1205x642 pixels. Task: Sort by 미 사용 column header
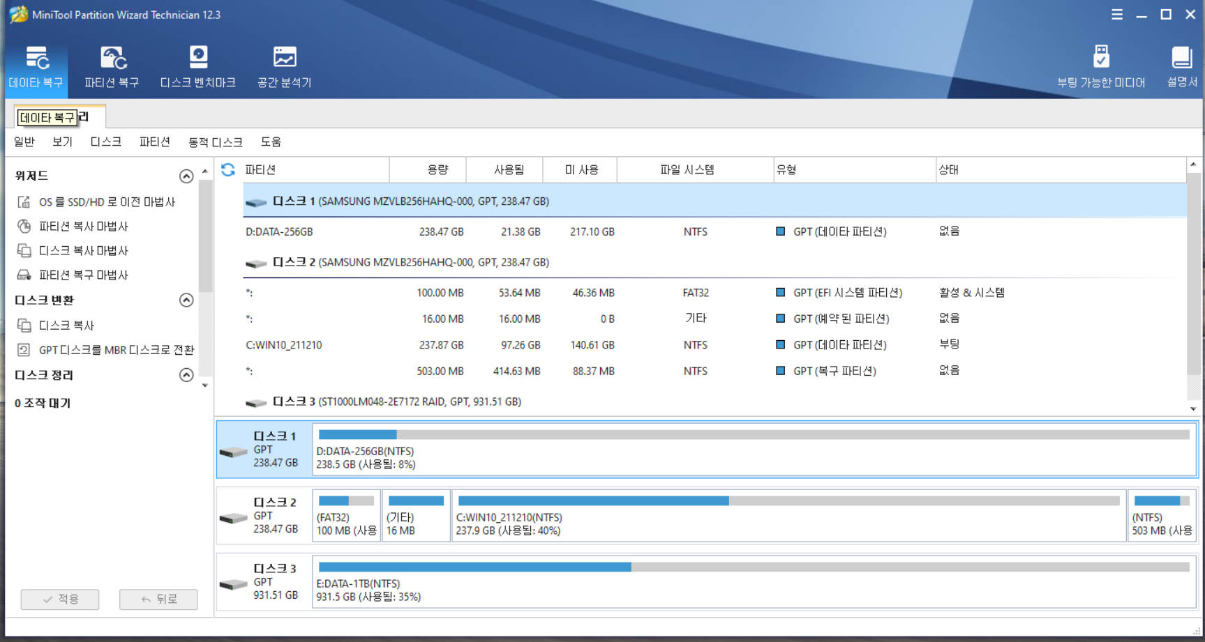pyautogui.click(x=580, y=169)
